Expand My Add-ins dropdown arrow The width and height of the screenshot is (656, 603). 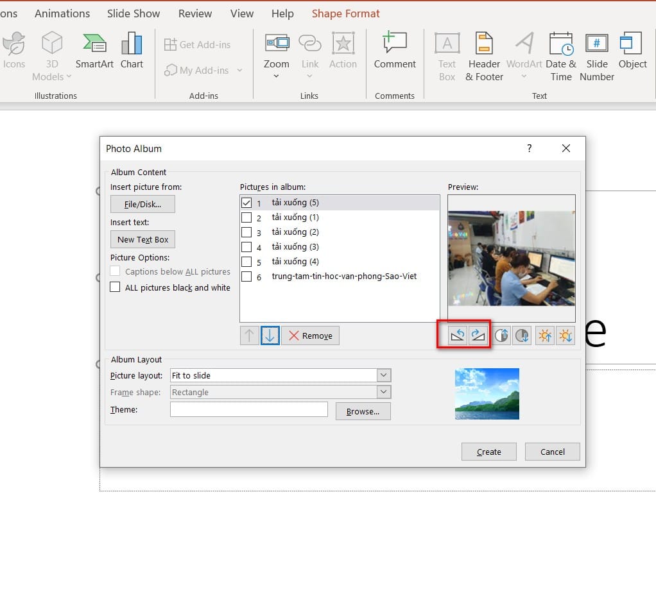pyautogui.click(x=239, y=70)
